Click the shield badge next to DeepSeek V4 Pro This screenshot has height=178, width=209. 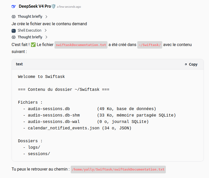point(53,6)
